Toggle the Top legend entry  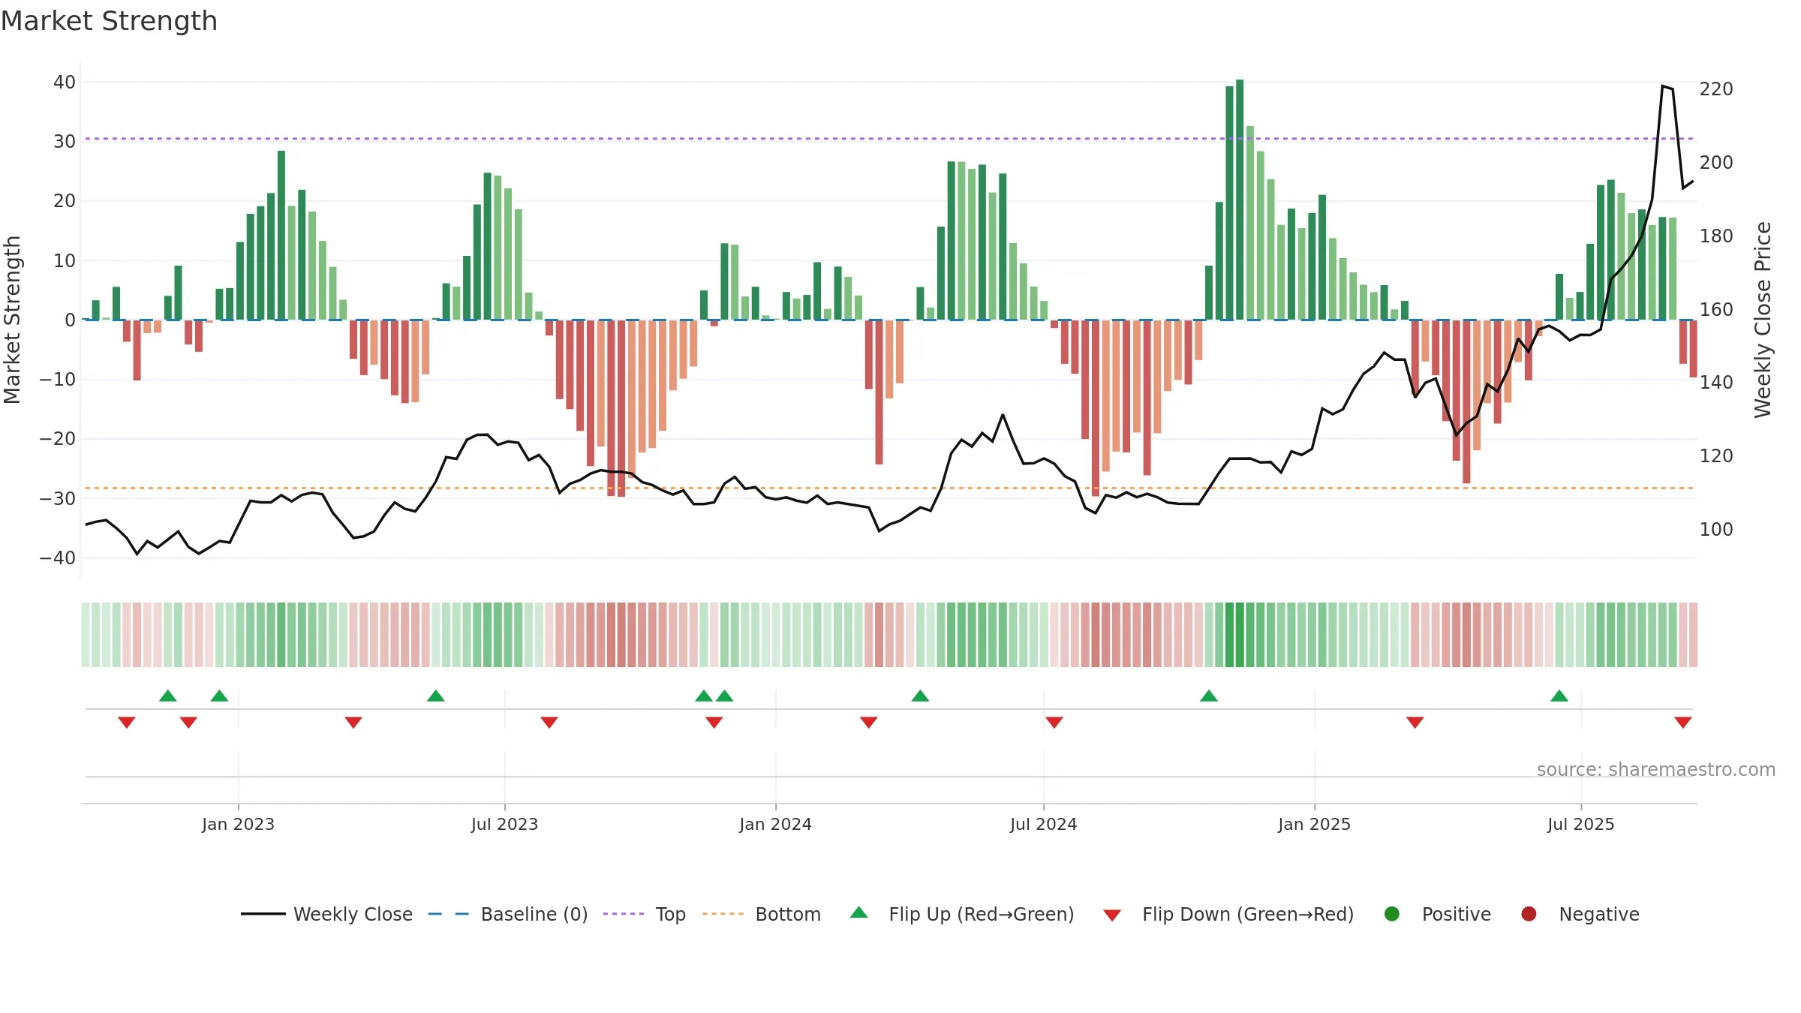[645, 914]
